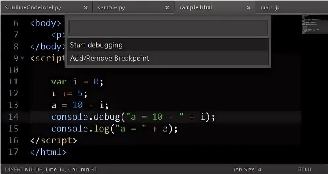Close the sample.py tab

[x=167, y=8]
